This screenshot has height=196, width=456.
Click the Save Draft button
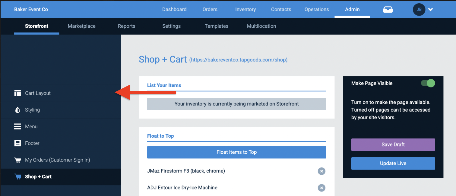point(393,145)
